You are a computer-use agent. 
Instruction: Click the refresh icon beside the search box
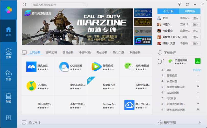point(25,5)
